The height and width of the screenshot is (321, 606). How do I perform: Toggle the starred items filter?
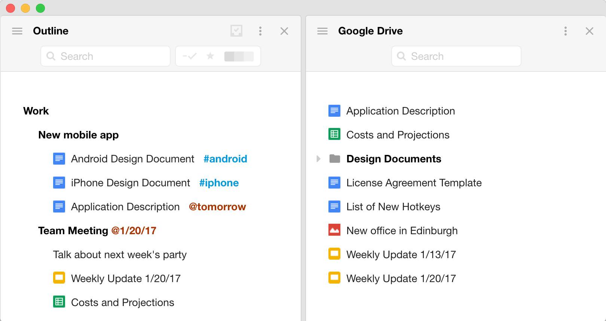point(210,56)
